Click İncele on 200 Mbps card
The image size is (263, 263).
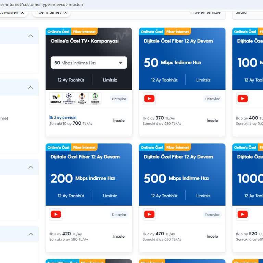click(119, 236)
